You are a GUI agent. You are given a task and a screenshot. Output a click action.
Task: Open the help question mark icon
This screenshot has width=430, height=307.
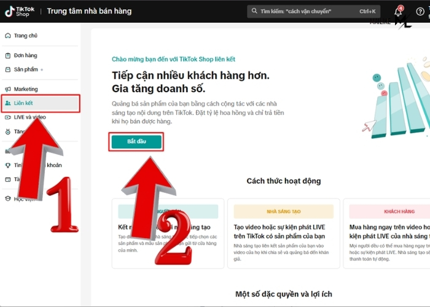click(420, 12)
